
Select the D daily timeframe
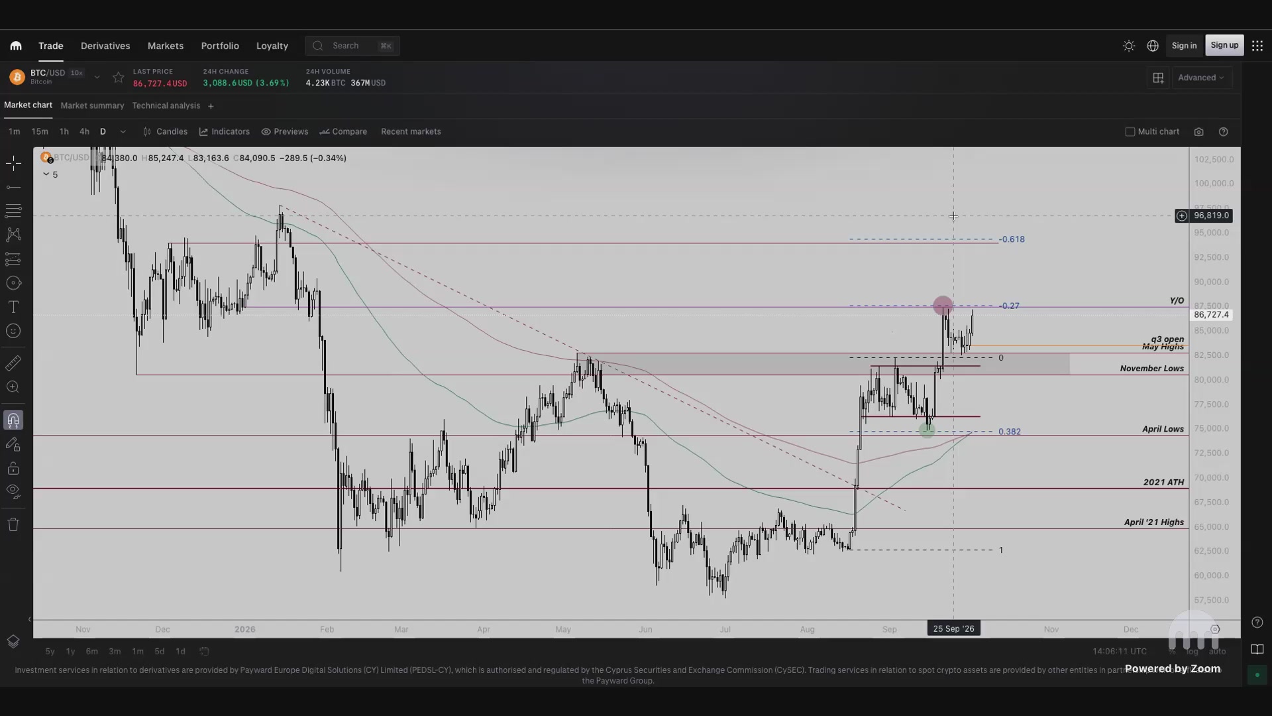click(103, 132)
